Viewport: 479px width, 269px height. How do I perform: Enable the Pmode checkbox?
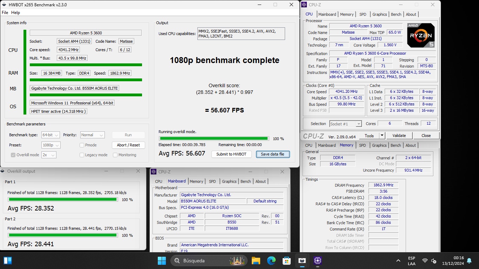pyautogui.click(x=82, y=145)
